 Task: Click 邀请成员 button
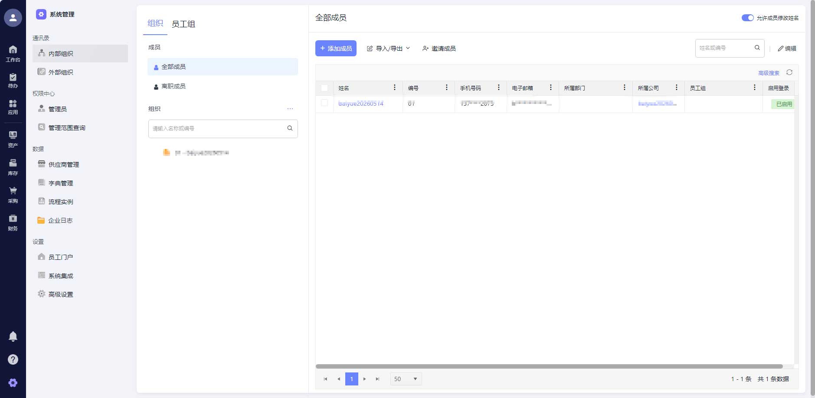tap(439, 49)
